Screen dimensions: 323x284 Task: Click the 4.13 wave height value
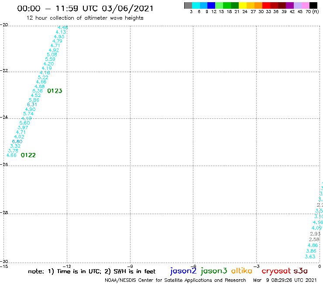click(61, 32)
